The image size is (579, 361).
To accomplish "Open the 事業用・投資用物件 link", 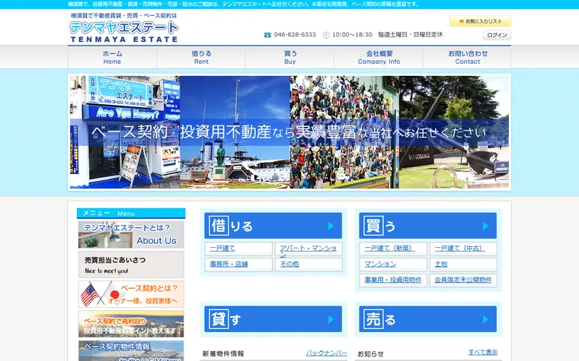I will click(393, 280).
